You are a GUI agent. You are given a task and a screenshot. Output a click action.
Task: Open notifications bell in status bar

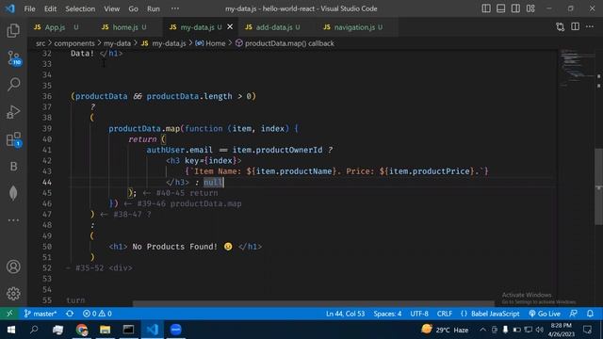[591, 314]
